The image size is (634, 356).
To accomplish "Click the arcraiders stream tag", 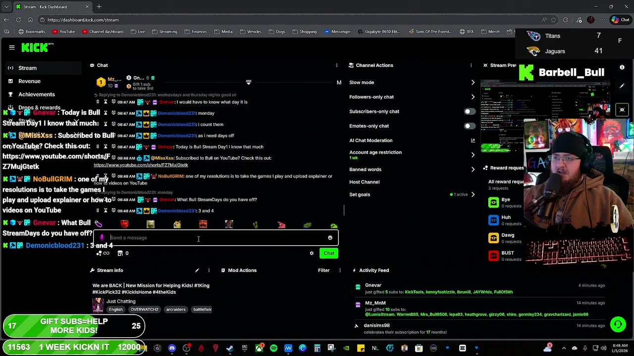I will (x=176, y=310).
